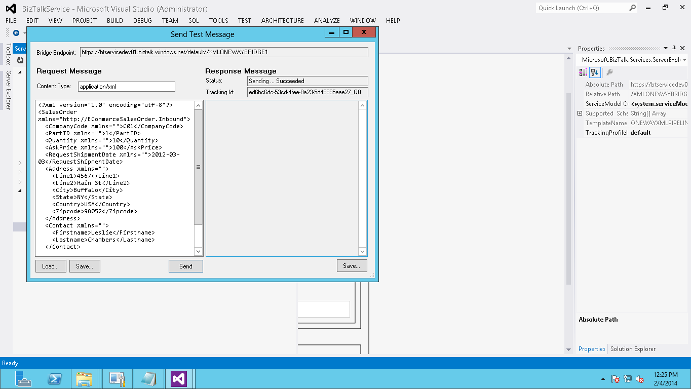
Task: Switch to Visual Studio taskbar icon
Action: coord(180,379)
